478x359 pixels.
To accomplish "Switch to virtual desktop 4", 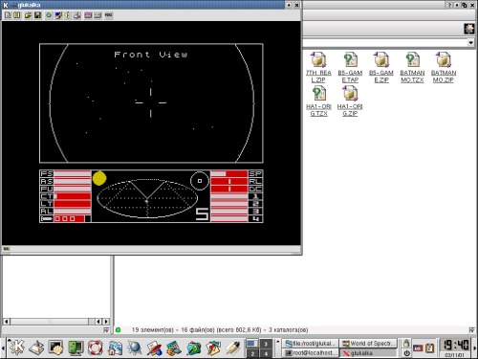I will [x=266, y=353].
